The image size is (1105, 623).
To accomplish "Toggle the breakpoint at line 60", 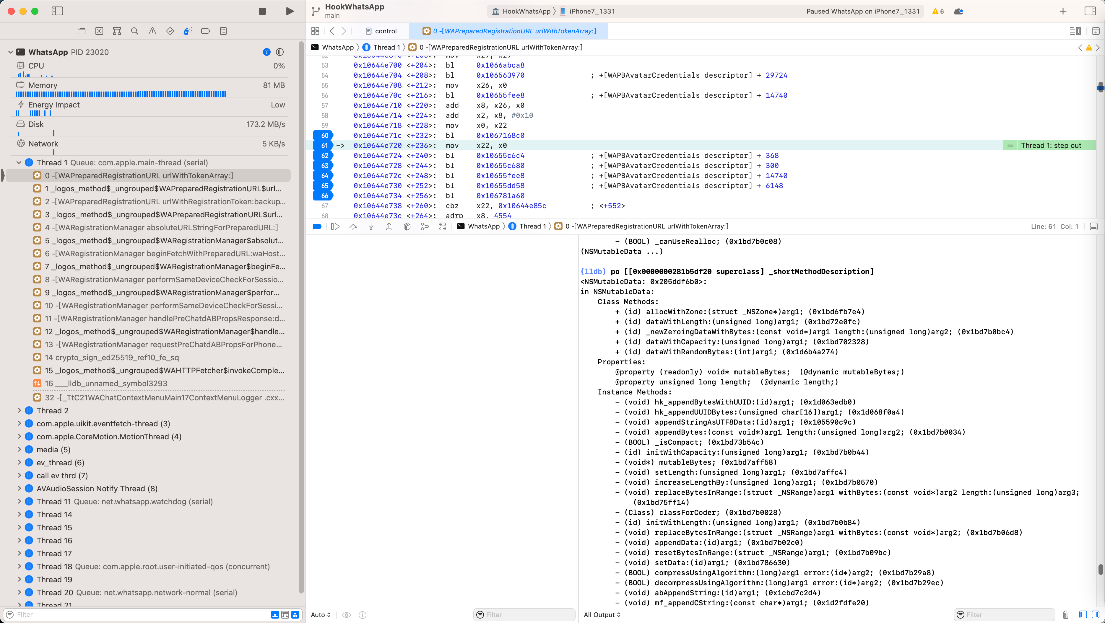I will tap(324, 136).
